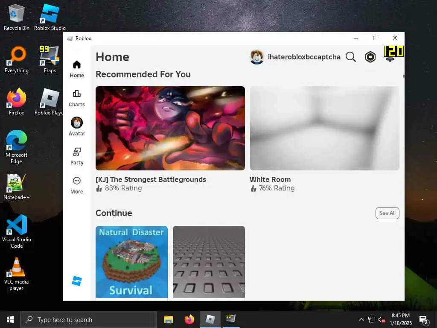Viewport: 437px width, 328px height.
Task: Select the Roblox Player desktop icon
Action: coord(50,102)
